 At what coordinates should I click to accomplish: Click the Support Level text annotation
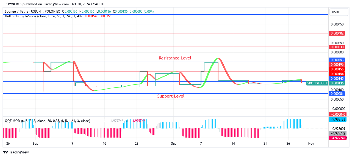pos(171,96)
